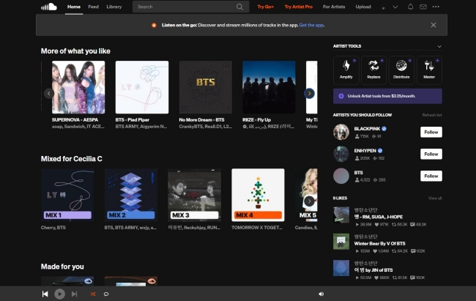
Task: Open RIIZE - Fly Up cover
Action: (269, 87)
